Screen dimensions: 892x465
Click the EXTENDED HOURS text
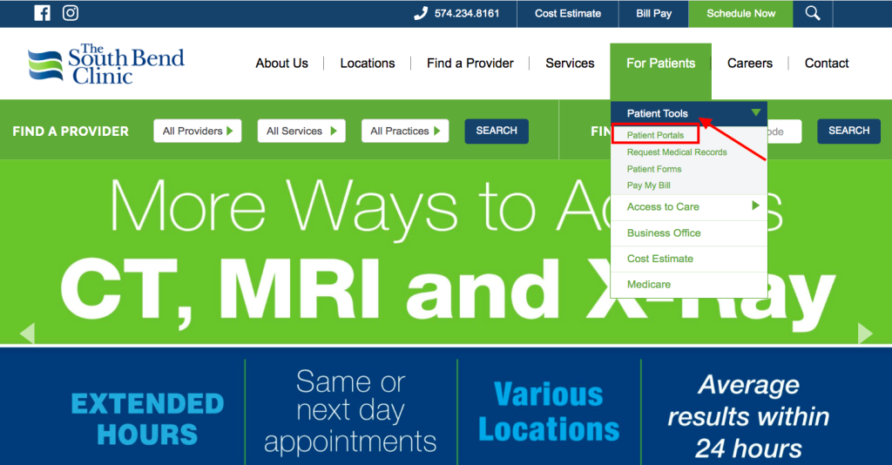(x=147, y=419)
